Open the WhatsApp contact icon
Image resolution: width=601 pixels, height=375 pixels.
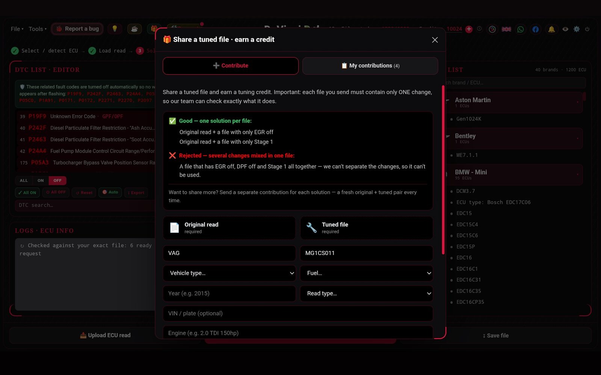[521, 29]
